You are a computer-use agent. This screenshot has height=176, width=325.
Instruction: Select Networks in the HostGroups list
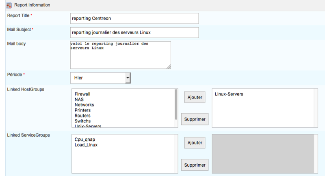point(84,105)
